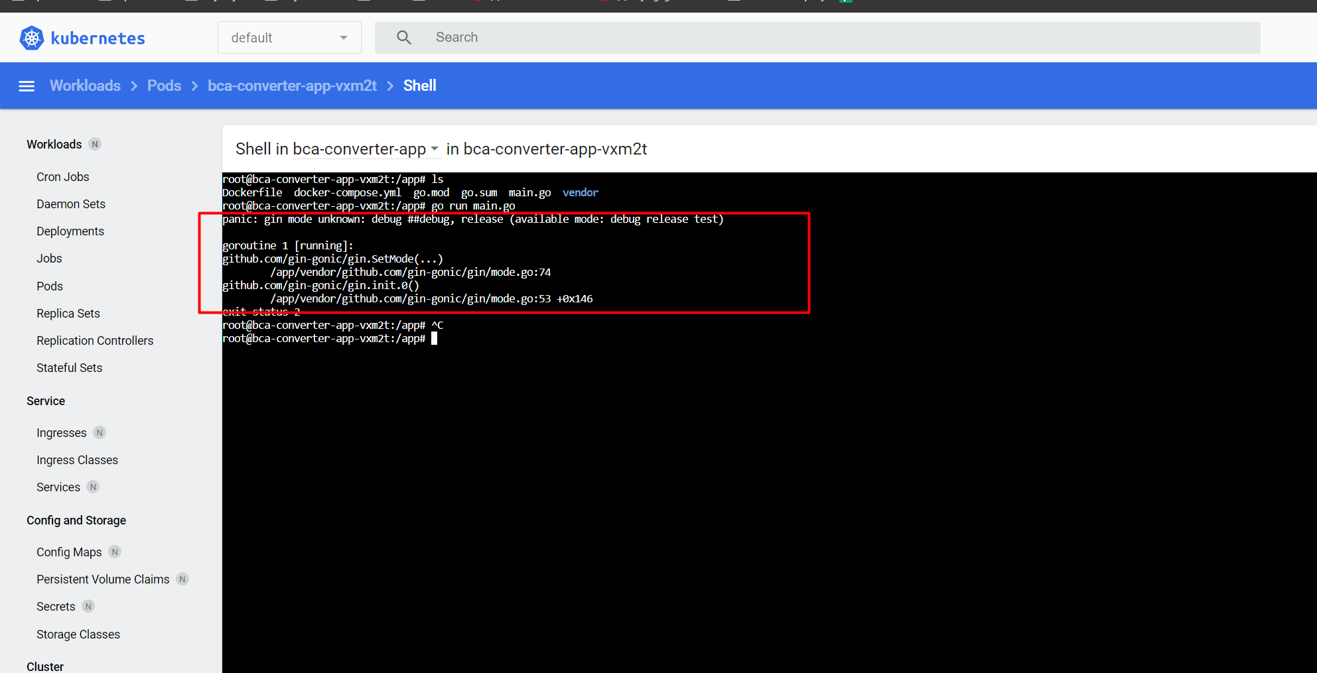This screenshot has height=673, width=1317.
Task: Click the kubernetes title text
Action: [x=98, y=38]
